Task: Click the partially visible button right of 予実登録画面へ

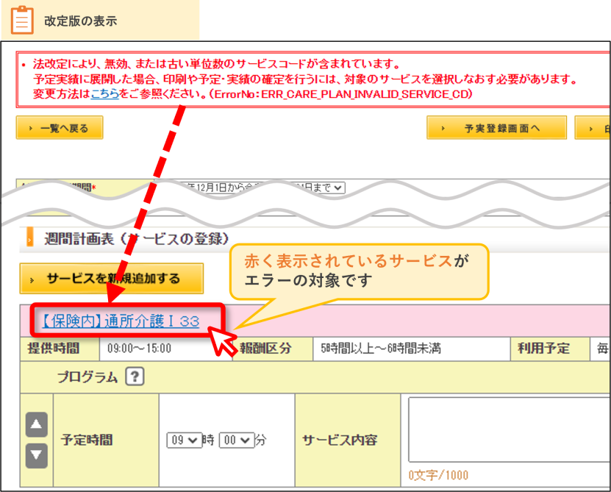Action: [x=593, y=127]
